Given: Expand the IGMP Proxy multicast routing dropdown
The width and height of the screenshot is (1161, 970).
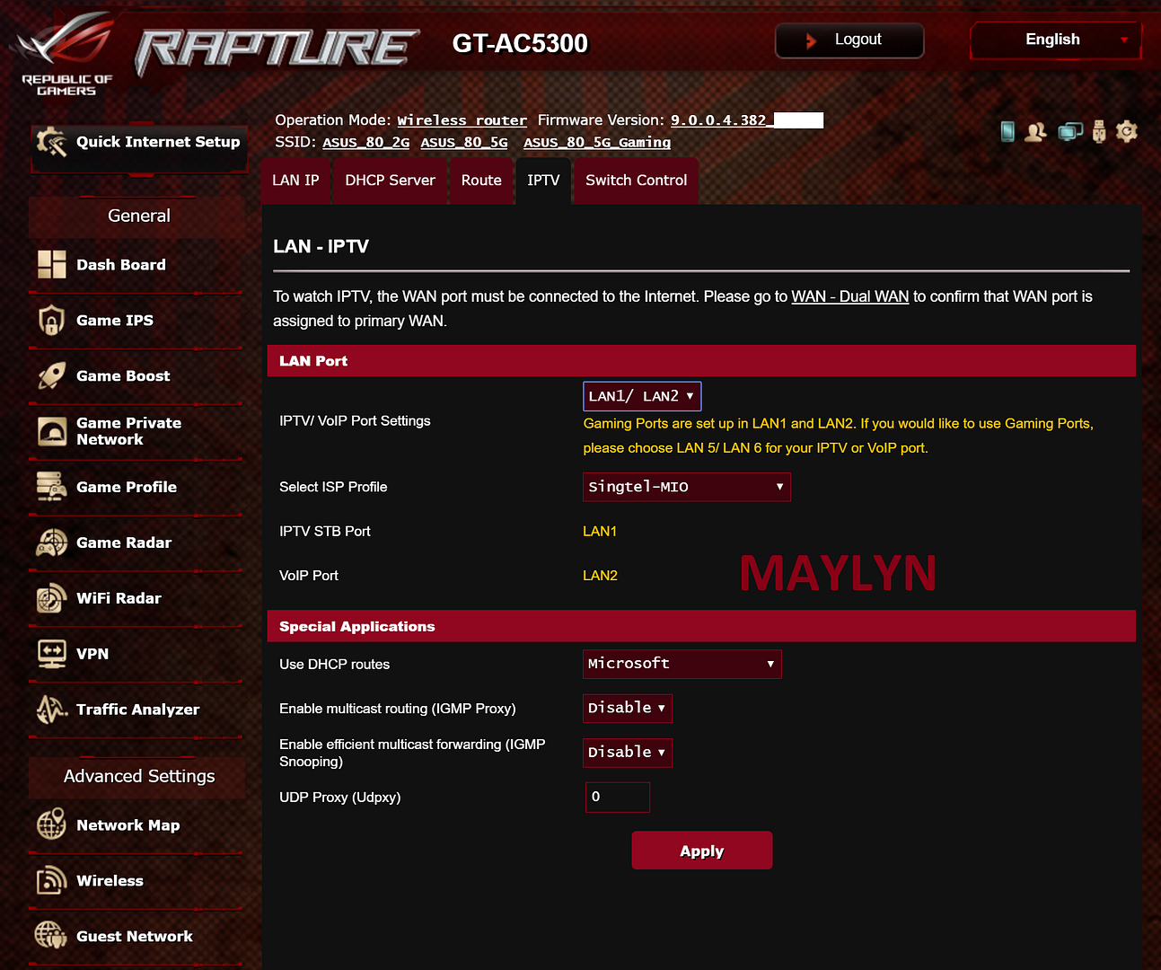Looking at the screenshot, I should (627, 708).
